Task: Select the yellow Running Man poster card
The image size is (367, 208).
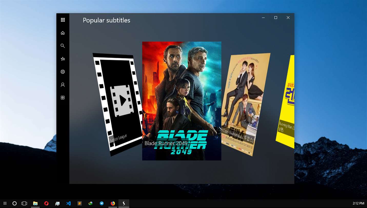Action: click(285, 101)
